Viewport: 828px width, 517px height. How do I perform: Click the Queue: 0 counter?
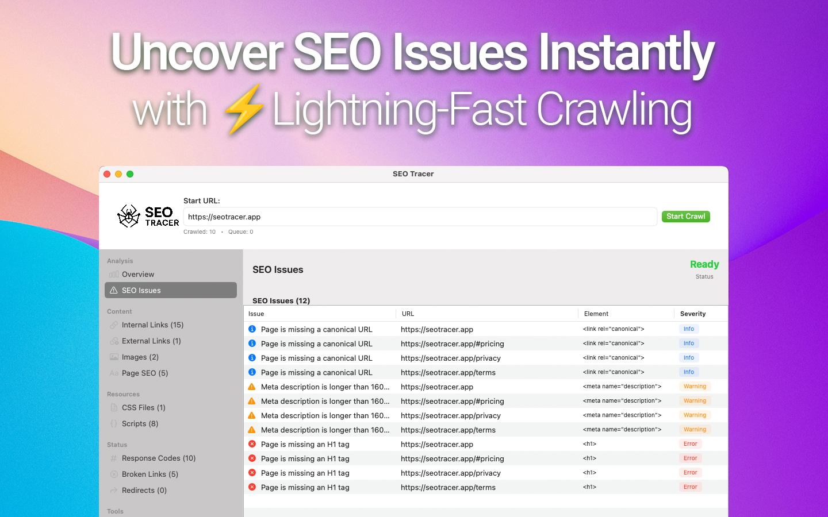(240, 232)
